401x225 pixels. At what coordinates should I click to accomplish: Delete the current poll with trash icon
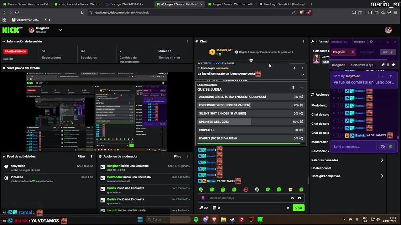click(293, 87)
